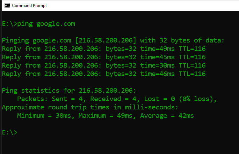Click the 'Pinging google.com [216.58.200.206]' line
The height and width of the screenshot is (154, 239).
point(113,40)
